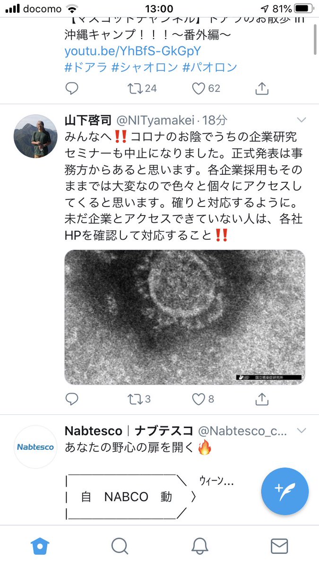Open the dropdown arrow on 山下啓司 tweet

coord(301,119)
